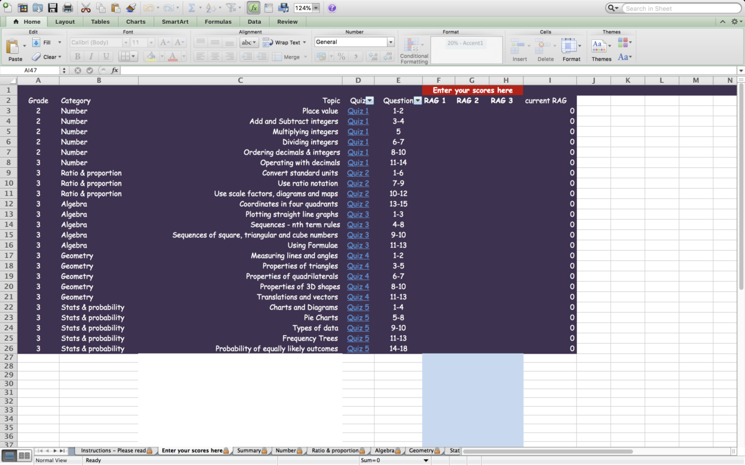The image size is (745, 465).
Task: Click the Save floppy disk icon
Action: click(x=52, y=8)
